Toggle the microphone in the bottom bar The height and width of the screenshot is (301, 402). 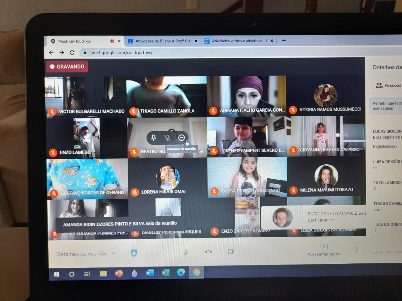tap(186, 252)
